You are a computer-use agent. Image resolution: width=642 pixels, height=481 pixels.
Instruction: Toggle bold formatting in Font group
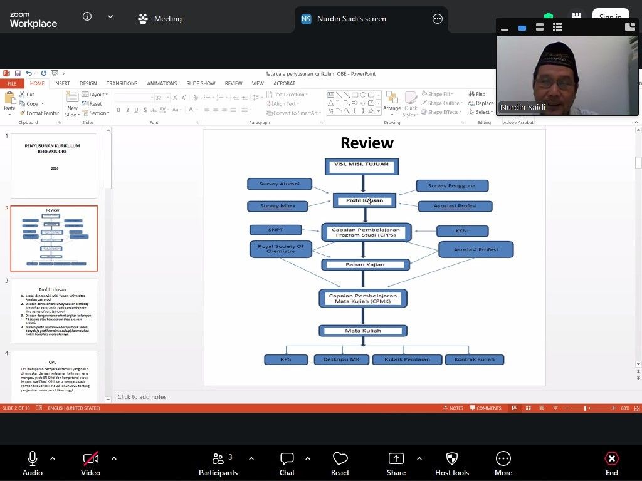[118, 110]
